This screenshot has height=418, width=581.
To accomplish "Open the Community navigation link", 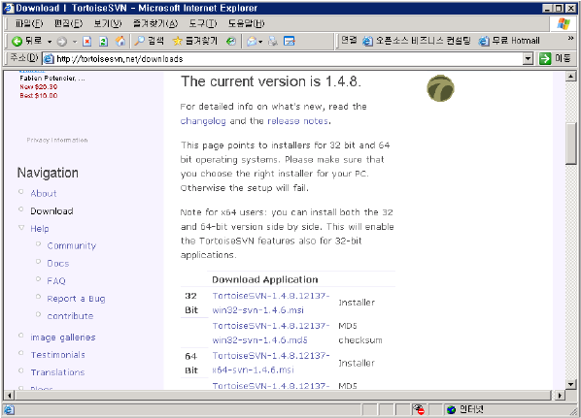I will click(72, 246).
